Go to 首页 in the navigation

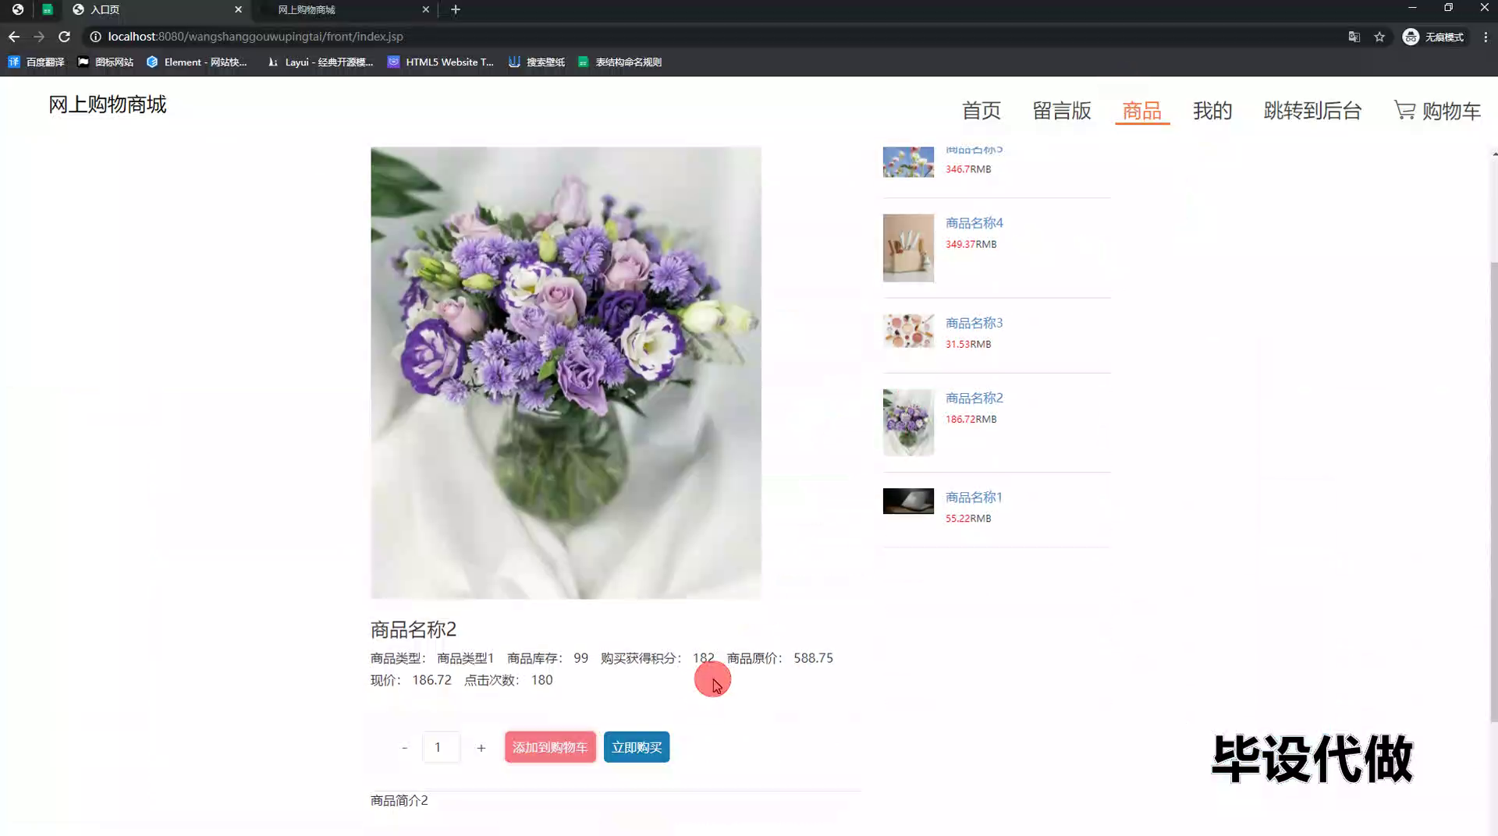[x=981, y=110]
